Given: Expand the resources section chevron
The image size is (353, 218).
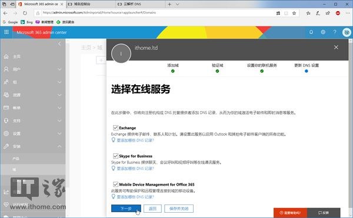Looking at the screenshot, I should 59,95.
